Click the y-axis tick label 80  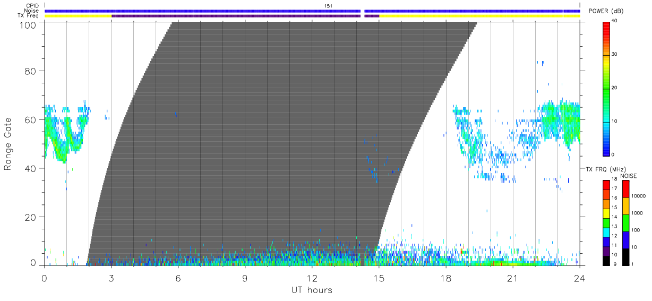29,71
